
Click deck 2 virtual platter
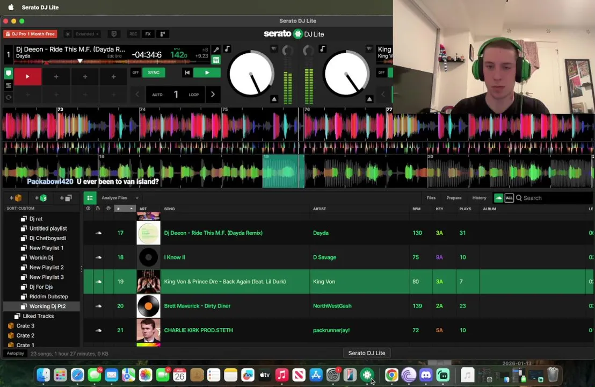click(x=346, y=74)
